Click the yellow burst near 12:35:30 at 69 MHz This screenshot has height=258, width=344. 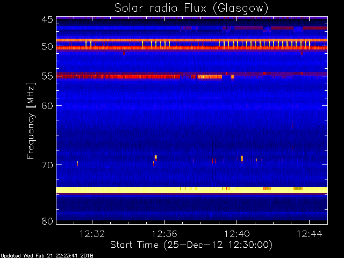pos(155,157)
